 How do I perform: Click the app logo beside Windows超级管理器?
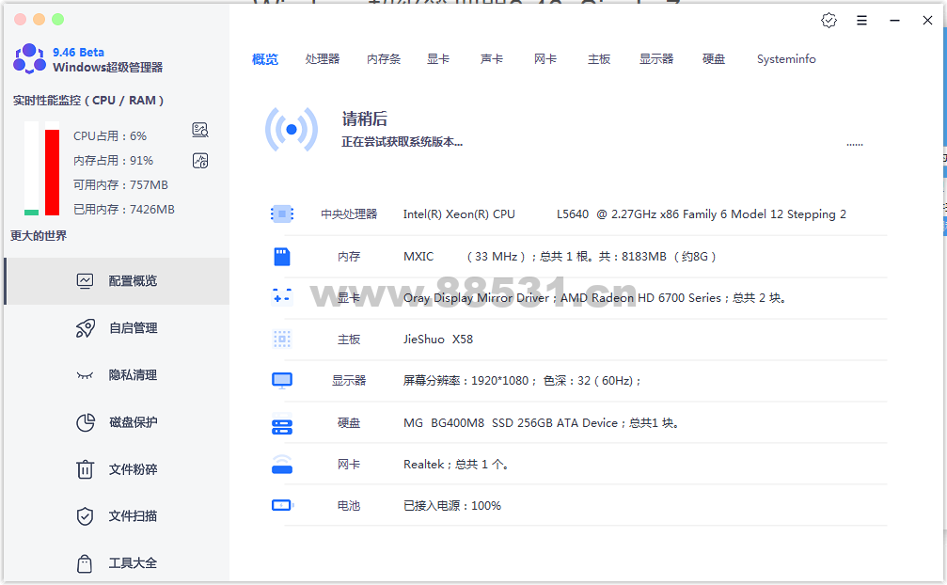tap(29, 58)
